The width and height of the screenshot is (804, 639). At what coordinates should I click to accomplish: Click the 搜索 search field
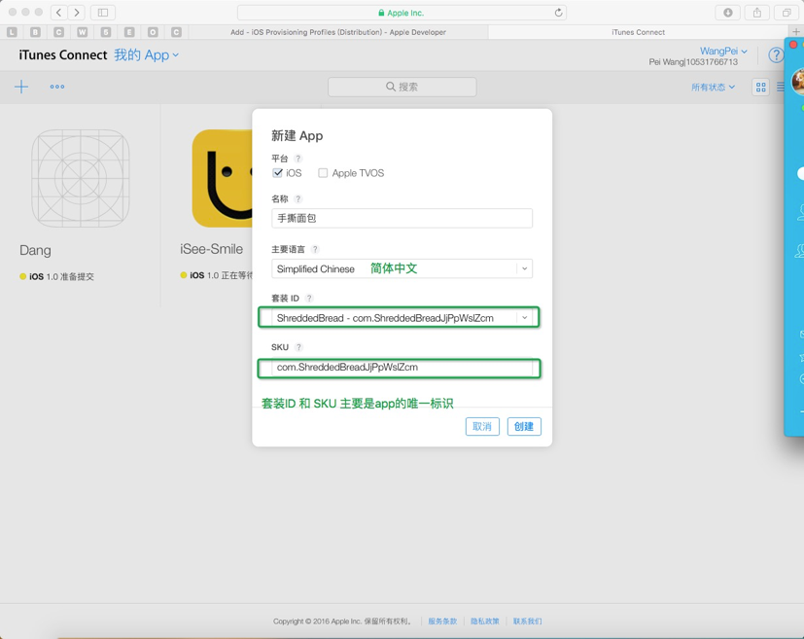click(402, 87)
